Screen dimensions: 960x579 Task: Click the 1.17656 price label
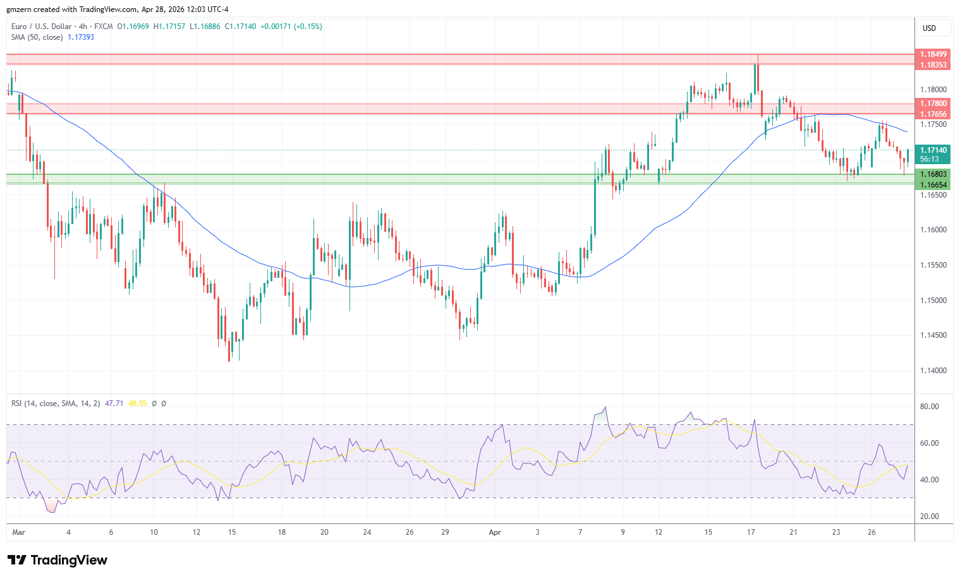point(933,114)
